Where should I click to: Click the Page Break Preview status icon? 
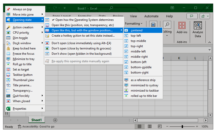click(x=160, y=126)
